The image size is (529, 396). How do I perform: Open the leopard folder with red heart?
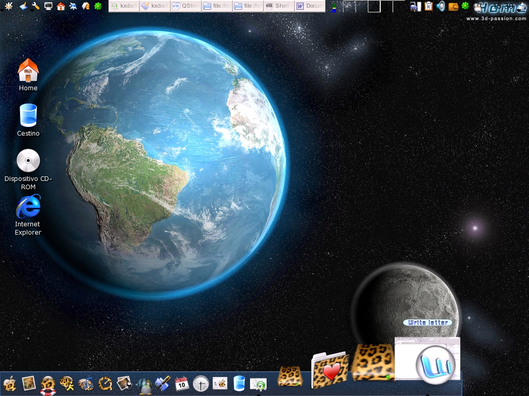331,370
